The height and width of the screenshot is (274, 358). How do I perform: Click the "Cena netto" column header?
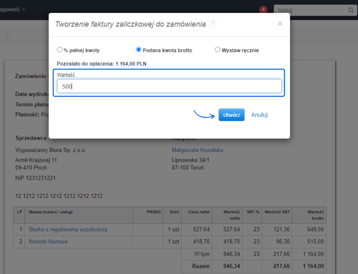click(x=199, y=212)
